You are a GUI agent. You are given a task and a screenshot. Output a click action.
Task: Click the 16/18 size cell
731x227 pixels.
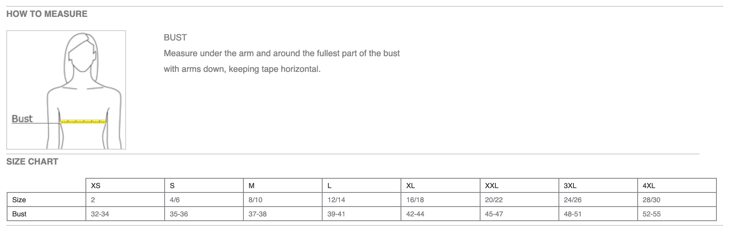440,200
